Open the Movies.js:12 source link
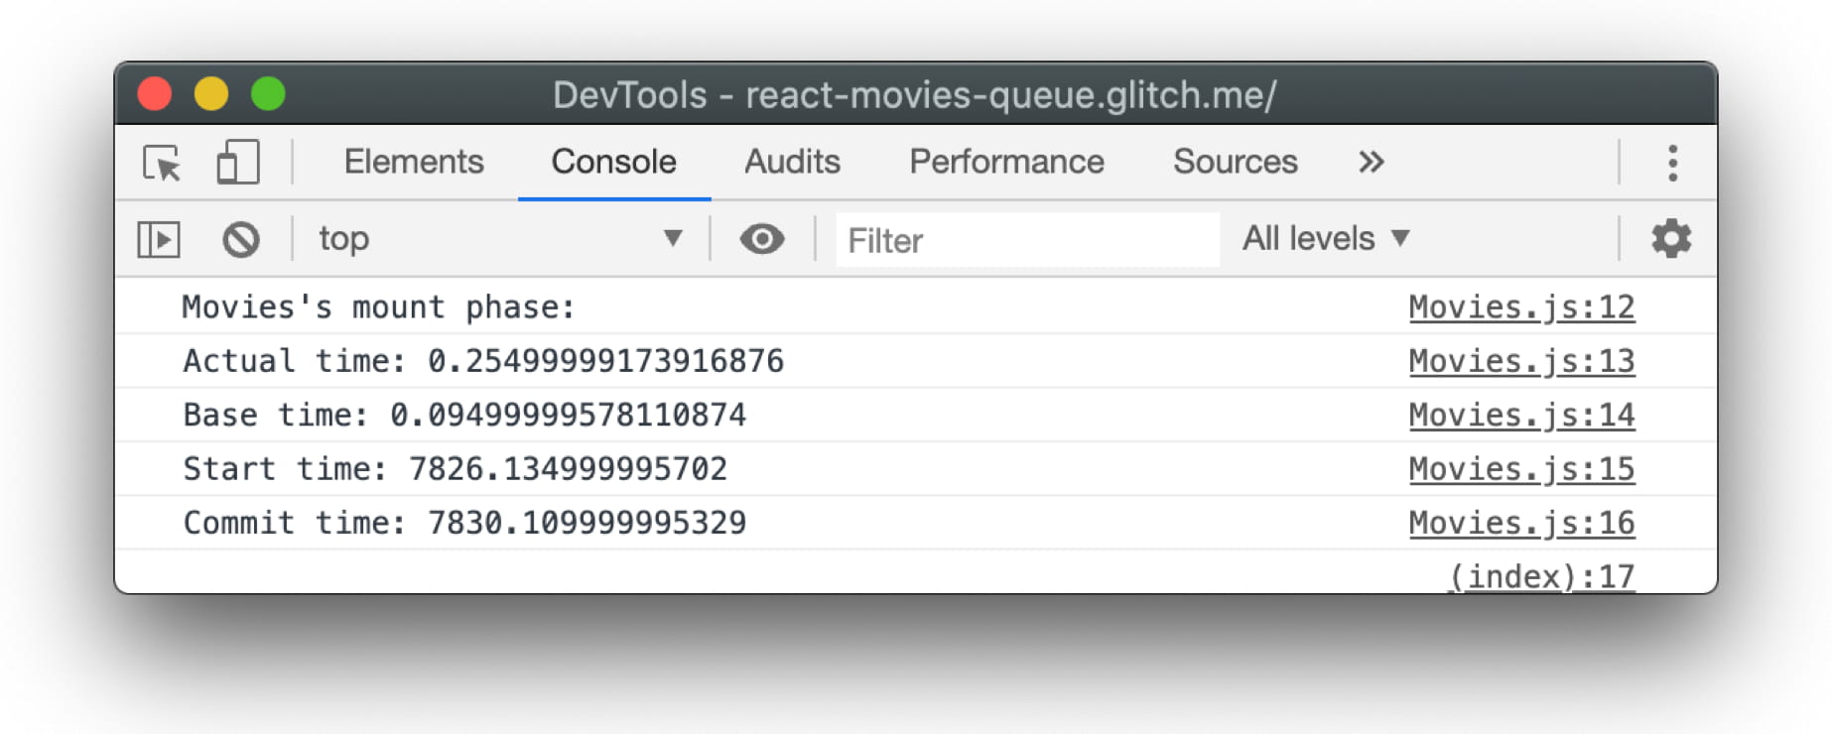This screenshot has height=734, width=1832. pyautogui.click(x=1520, y=307)
